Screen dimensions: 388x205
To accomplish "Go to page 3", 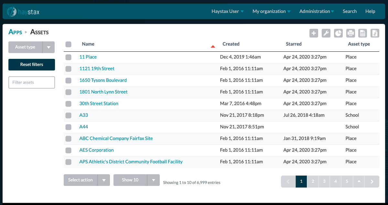I will tap(324, 181).
